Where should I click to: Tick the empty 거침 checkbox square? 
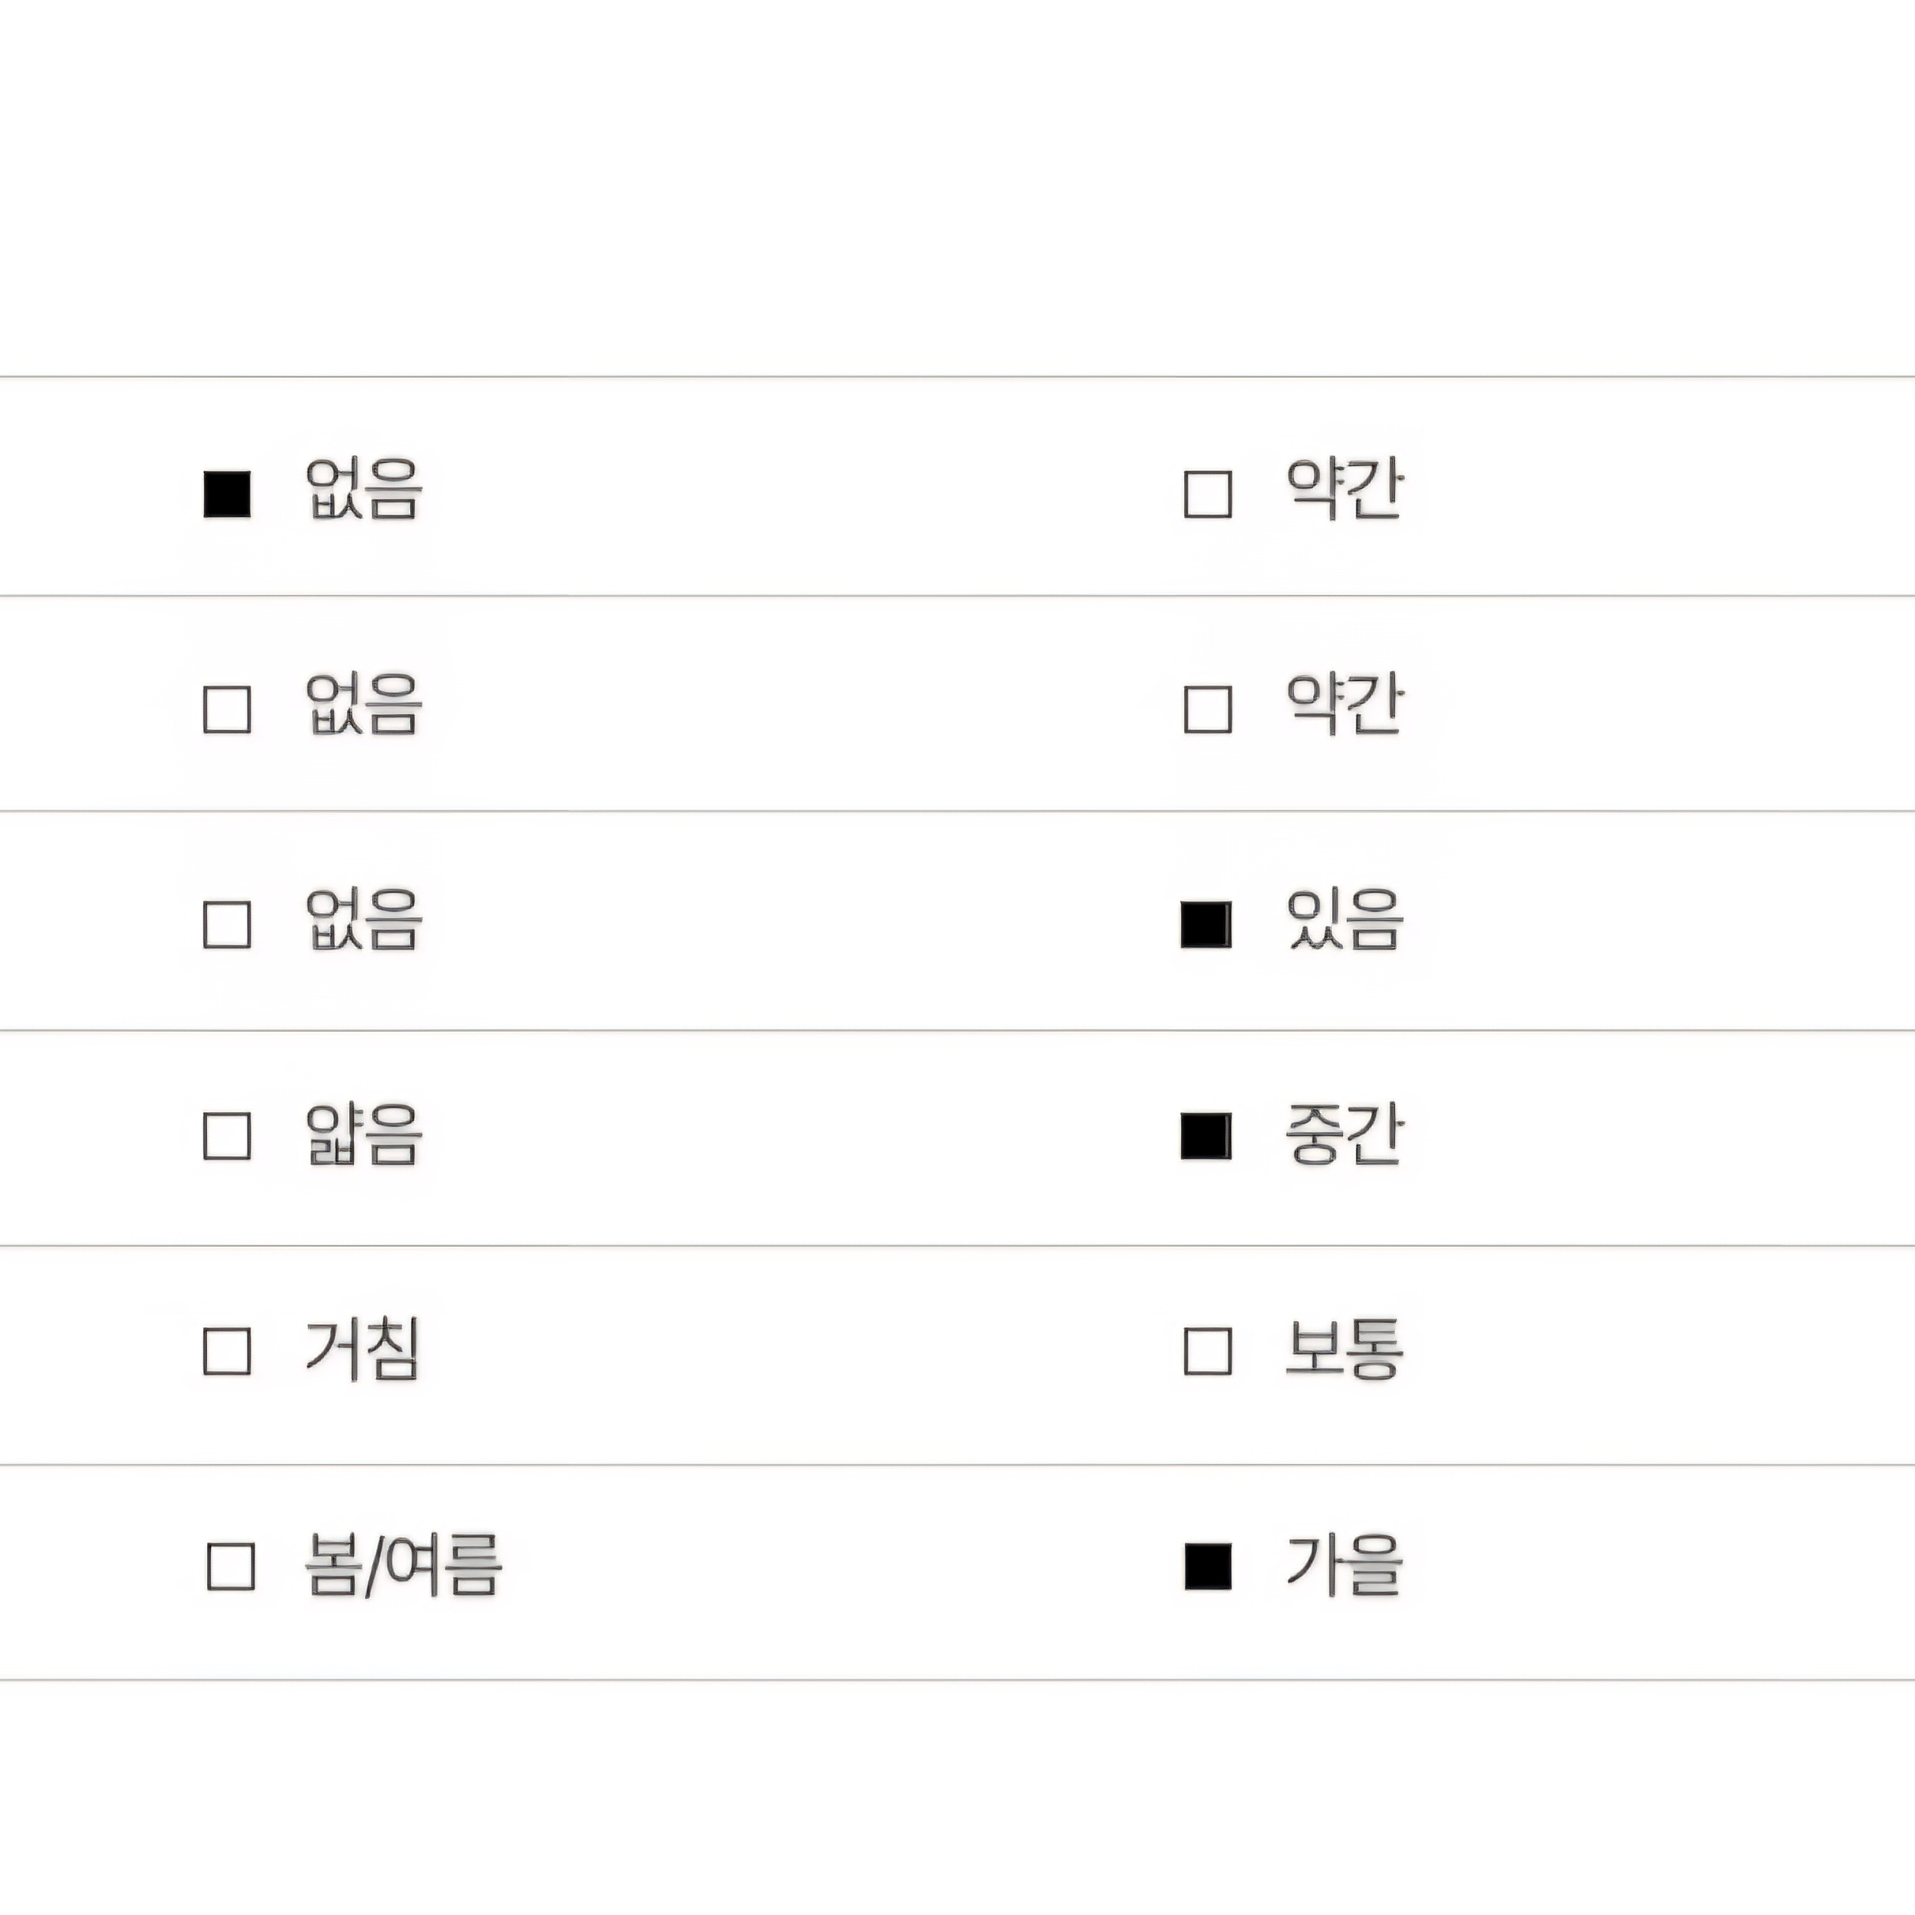pos(227,1350)
